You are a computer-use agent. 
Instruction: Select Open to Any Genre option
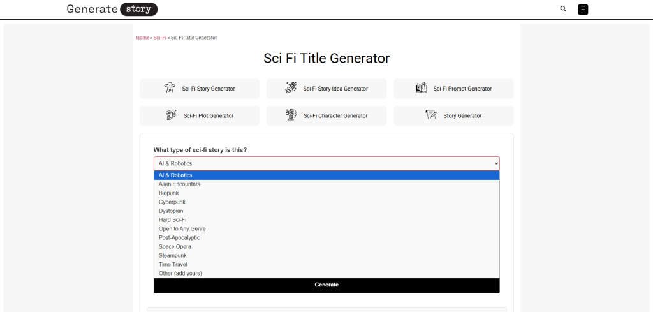coord(182,229)
